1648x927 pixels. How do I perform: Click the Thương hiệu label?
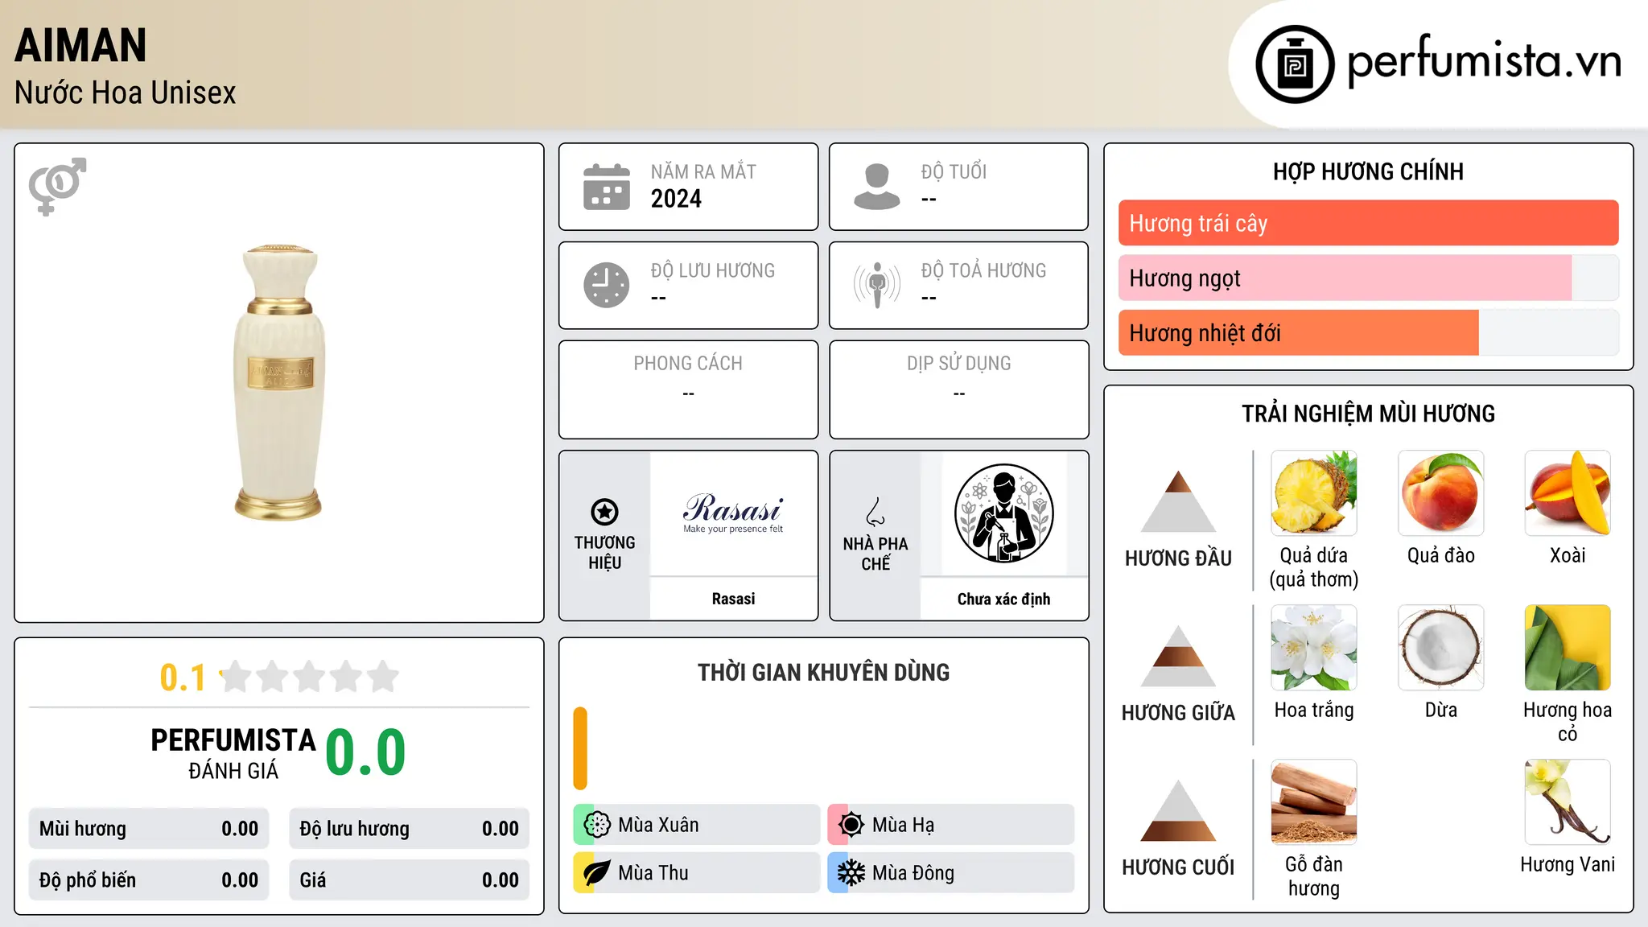click(x=604, y=553)
